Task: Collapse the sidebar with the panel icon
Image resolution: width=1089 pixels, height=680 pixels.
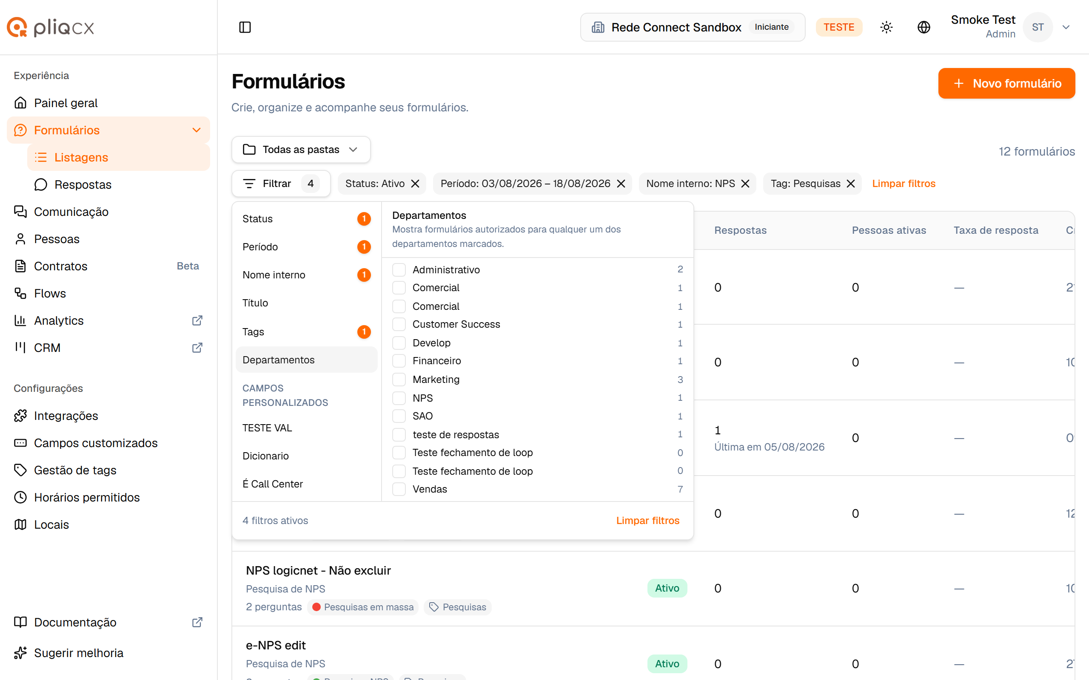Action: point(245,27)
